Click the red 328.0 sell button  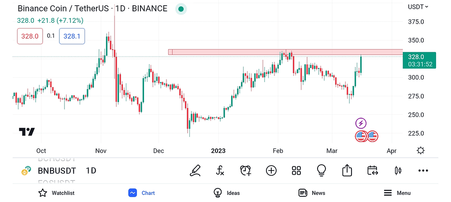[x=30, y=36]
